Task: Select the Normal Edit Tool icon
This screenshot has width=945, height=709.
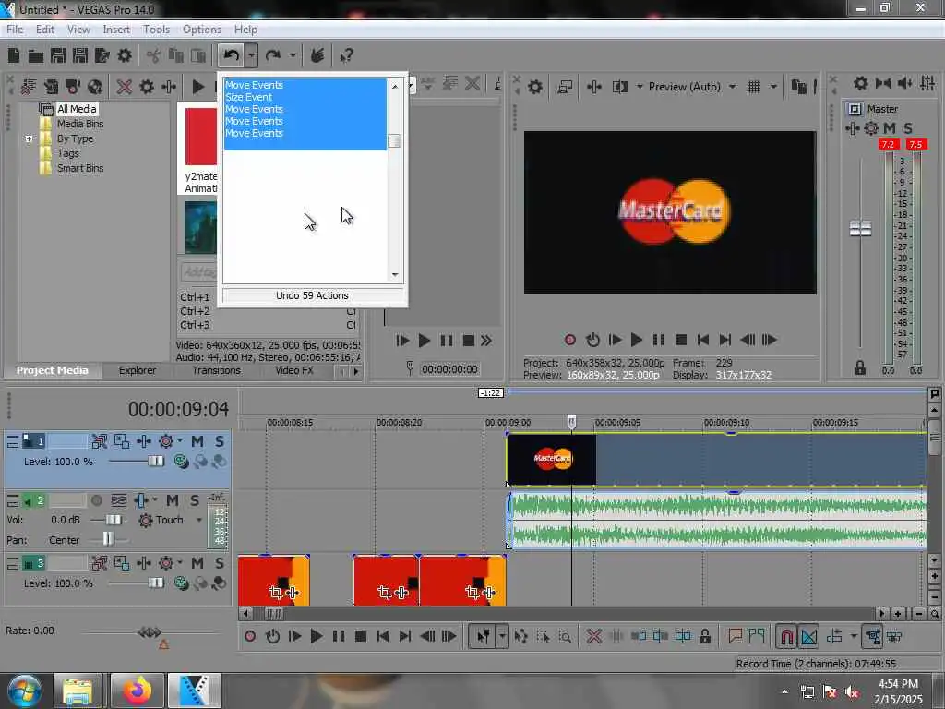Action: pyautogui.click(x=484, y=636)
